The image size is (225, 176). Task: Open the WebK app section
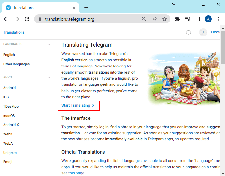(8, 134)
